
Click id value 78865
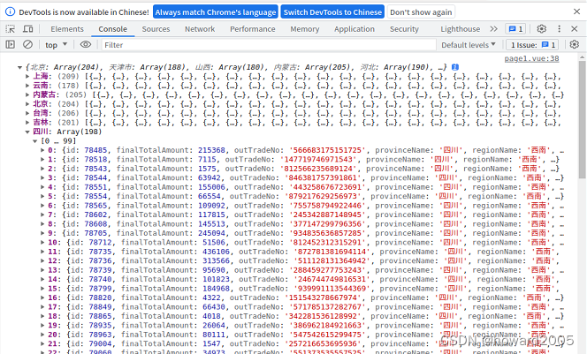point(100,316)
